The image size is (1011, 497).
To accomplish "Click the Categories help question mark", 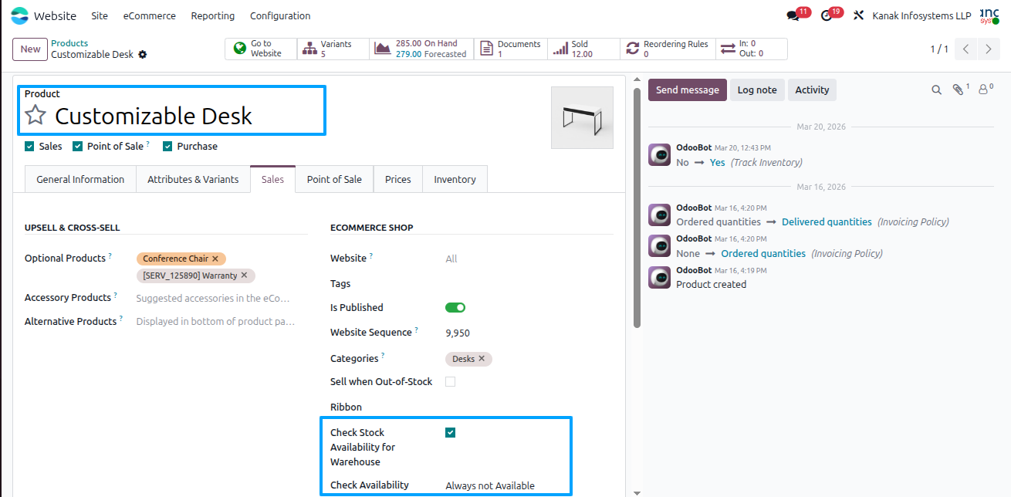I will click(383, 357).
